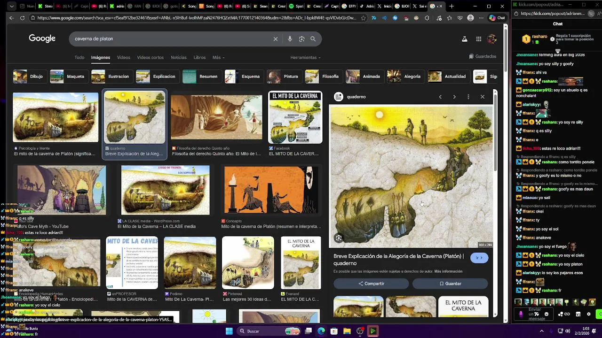Image resolution: width=602 pixels, height=338 pixels.
Task: Switch to the Videos results tab
Action: tap(124, 57)
